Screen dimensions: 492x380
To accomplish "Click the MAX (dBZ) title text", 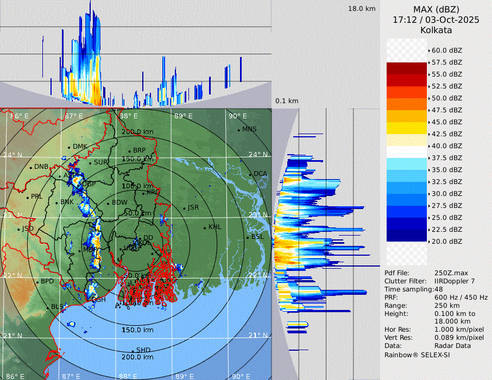I will pos(436,9).
